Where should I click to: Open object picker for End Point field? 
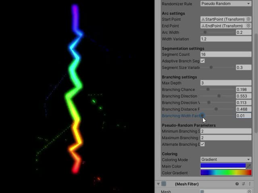tap(248, 26)
